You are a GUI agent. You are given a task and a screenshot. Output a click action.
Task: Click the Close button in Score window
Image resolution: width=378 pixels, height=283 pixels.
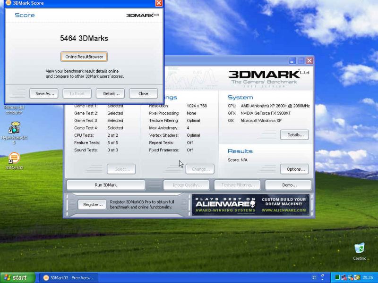(144, 93)
